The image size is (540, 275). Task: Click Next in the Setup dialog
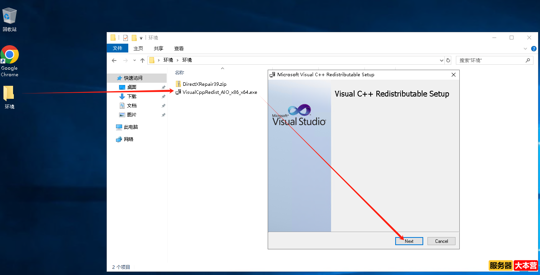(409, 241)
